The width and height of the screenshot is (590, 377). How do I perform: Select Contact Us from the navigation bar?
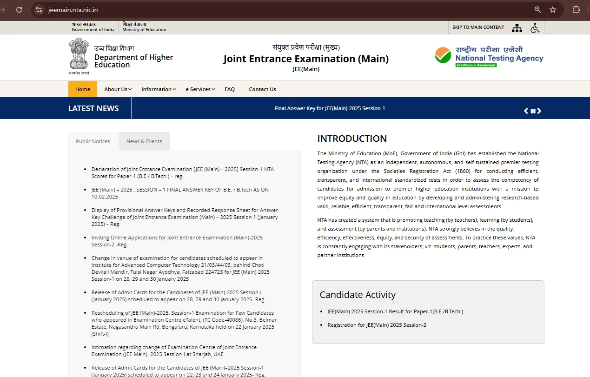tap(262, 89)
